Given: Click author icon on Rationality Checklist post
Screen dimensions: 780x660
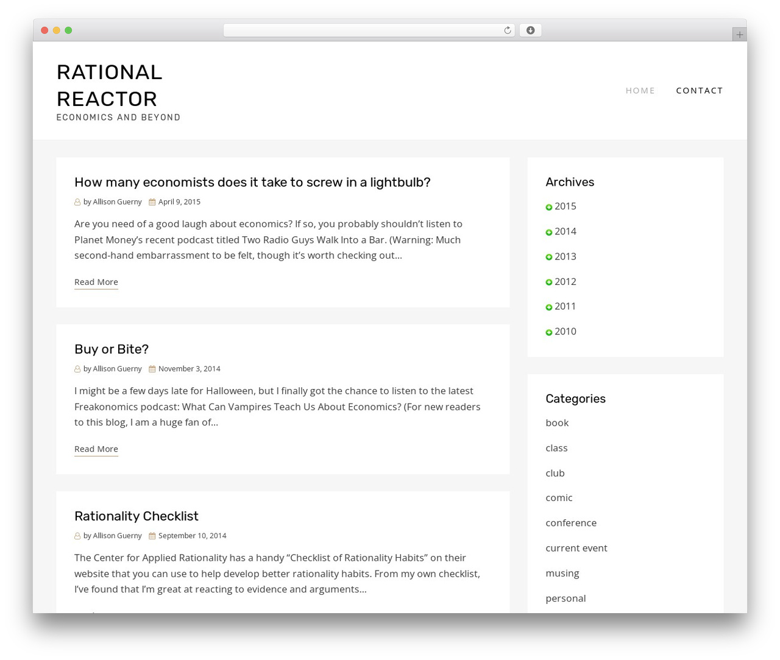Looking at the screenshot, I should 77,536.
